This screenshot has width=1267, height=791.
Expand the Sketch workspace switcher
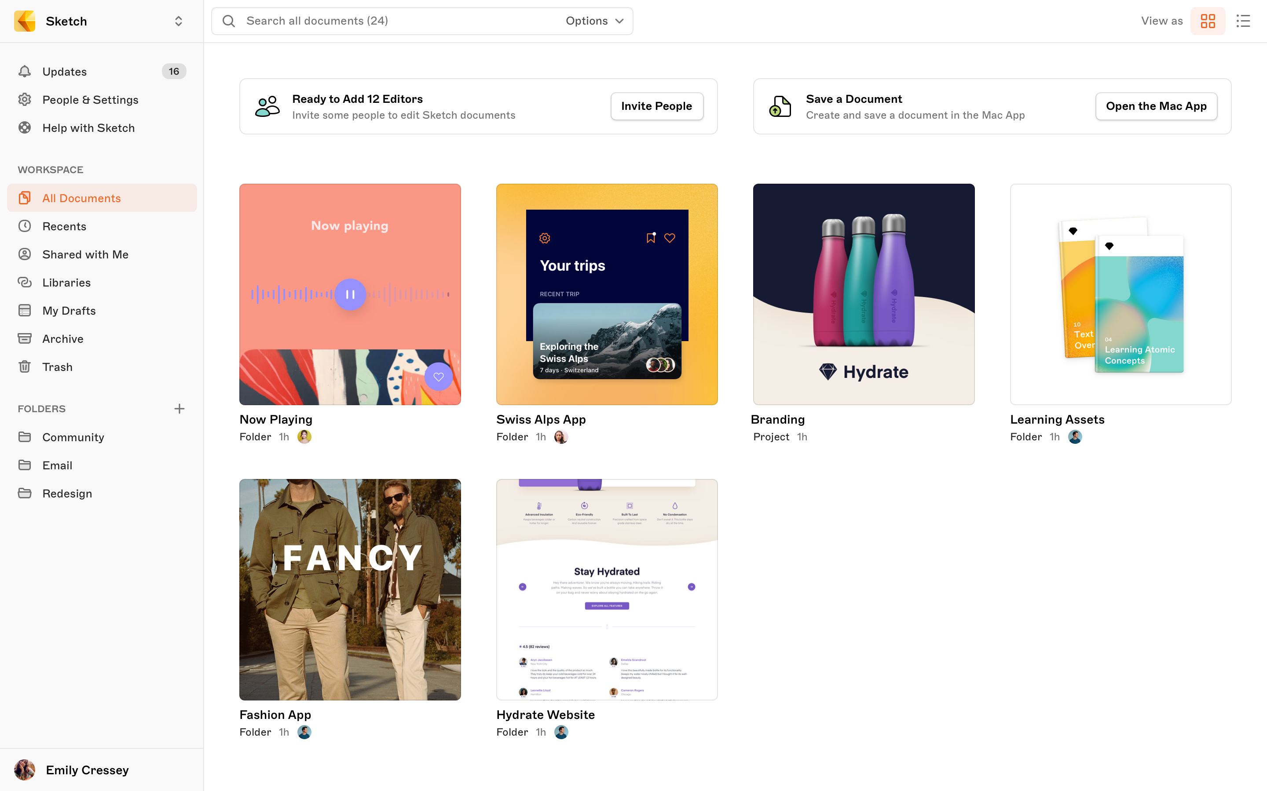point(178,21)
